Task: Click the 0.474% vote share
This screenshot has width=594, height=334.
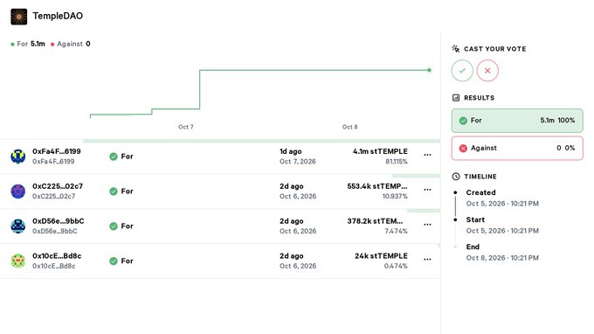Action: pos(396,266)
